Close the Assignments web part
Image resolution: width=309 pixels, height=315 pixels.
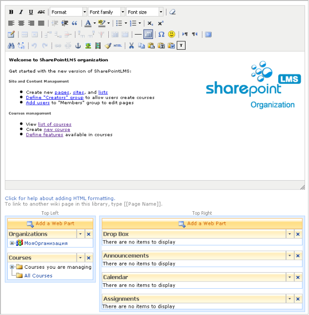pos(298,299)
